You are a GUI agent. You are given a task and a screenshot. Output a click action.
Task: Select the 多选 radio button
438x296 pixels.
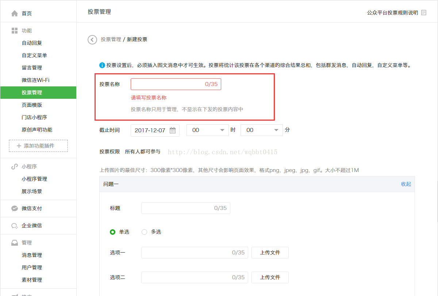tap(144, 232)
